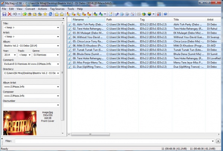Close the Filter bar with its X
Screen dimensions: 223x151
pos(2,138)
